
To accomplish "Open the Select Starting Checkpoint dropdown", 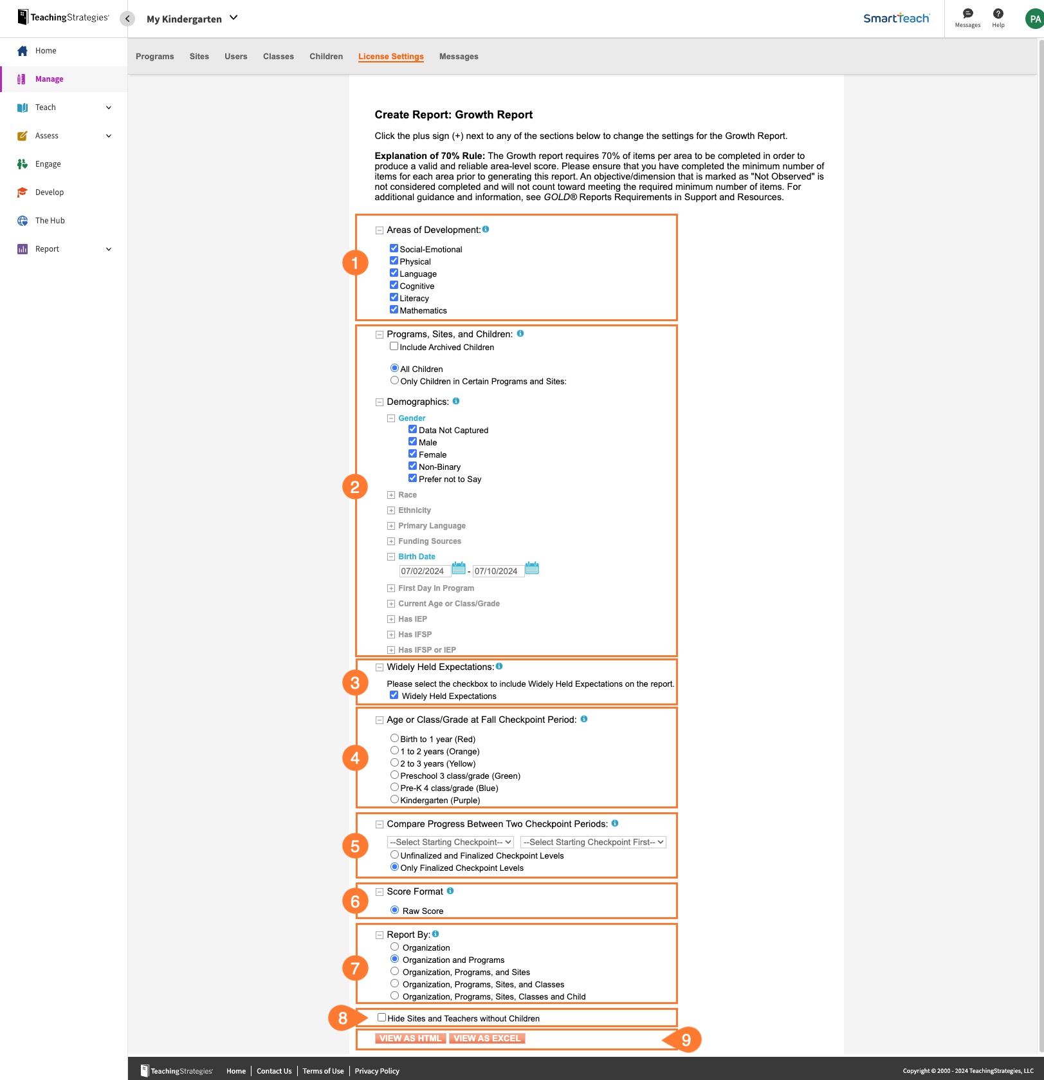I will pyautogui.click(x=450, y=842).
